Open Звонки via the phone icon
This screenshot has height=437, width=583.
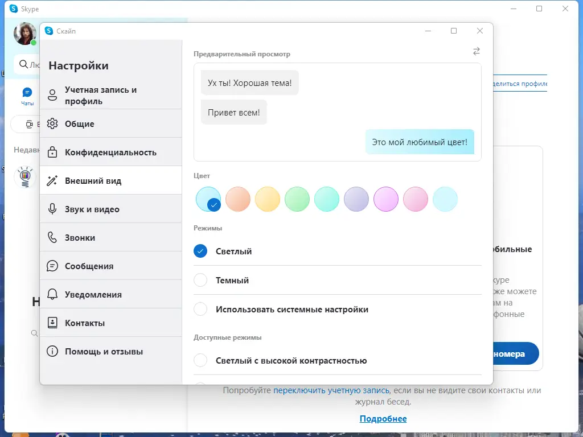52,237
